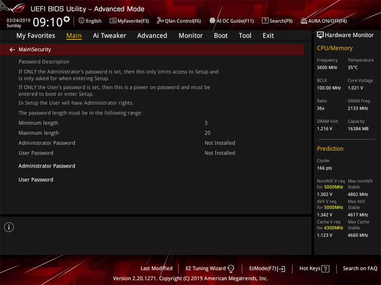
Task: Go to the Monitor tab
Action: click(190, 36)
